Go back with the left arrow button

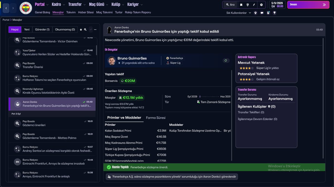tap(6, 8)
